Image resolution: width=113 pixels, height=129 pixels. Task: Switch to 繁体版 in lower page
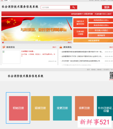point(99,70)
